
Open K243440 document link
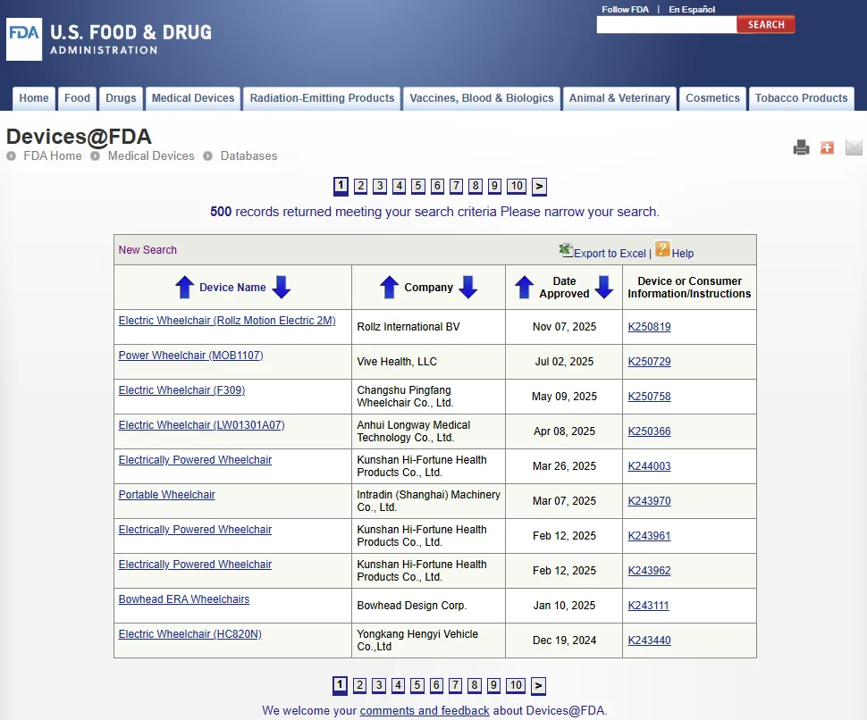click(x=649, y=640)
